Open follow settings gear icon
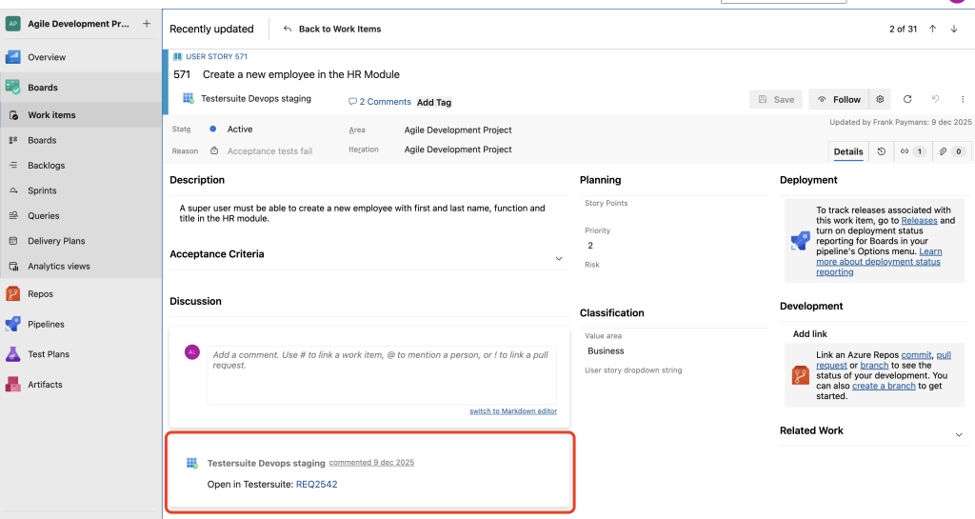Screen dimensions: 975x519 [880, 99]
